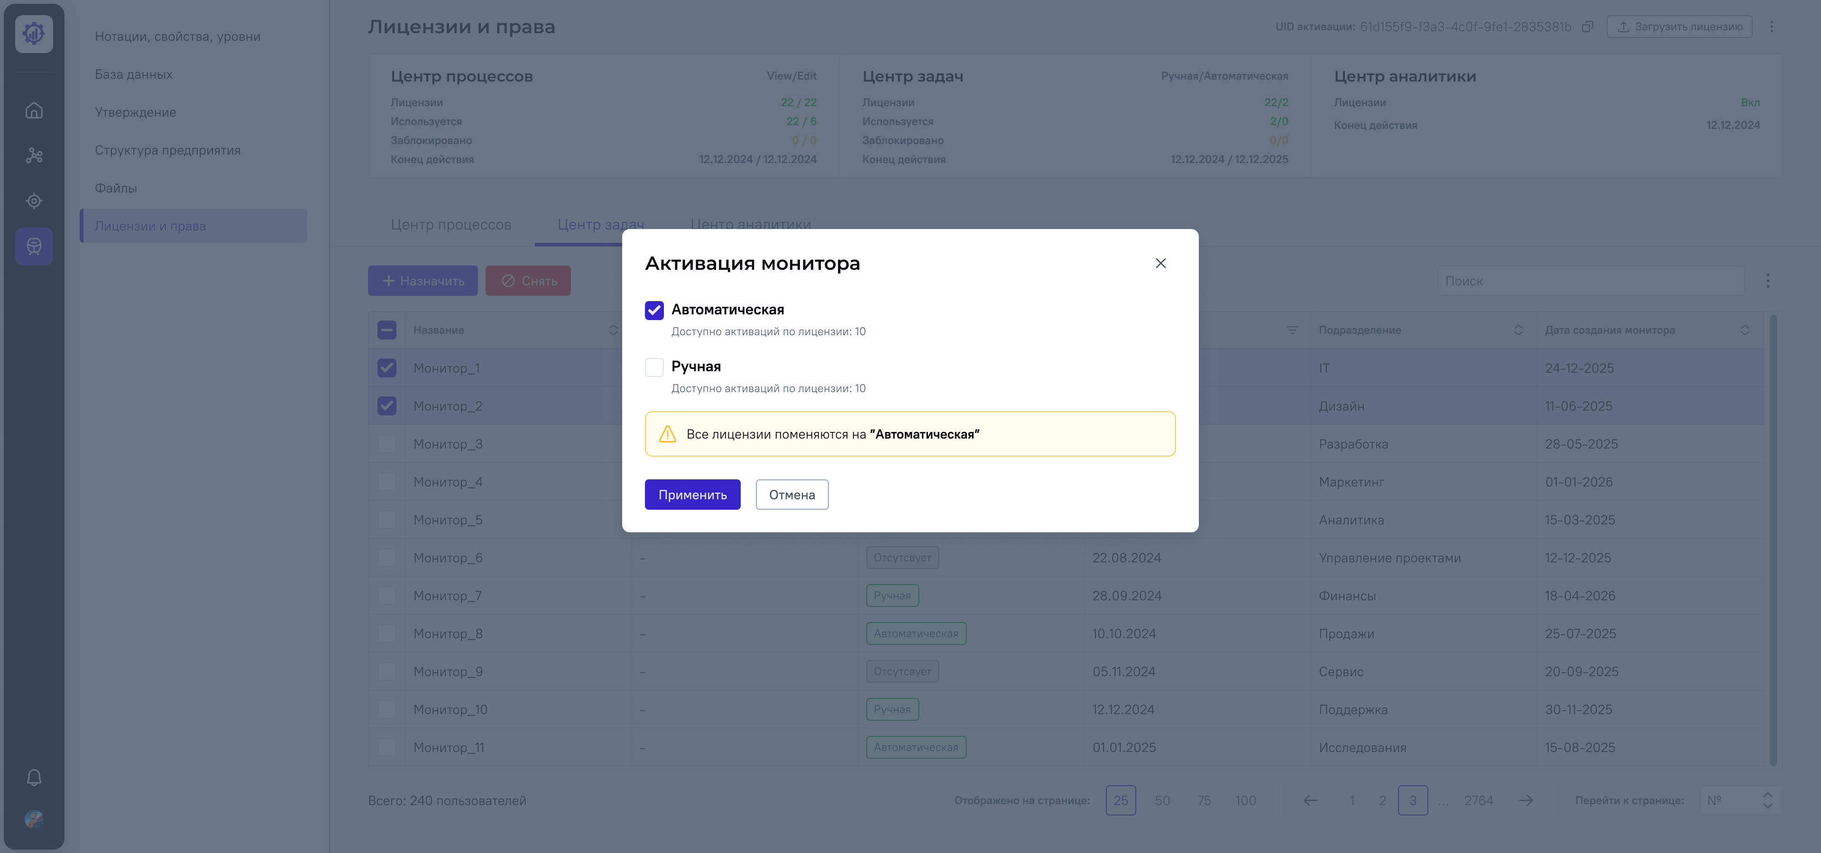Sort the Подразделение column
1821x853 pixels.
click(x=1517, y=330)
